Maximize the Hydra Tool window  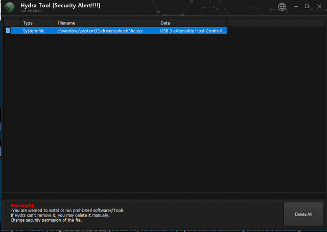coord(307,7)
